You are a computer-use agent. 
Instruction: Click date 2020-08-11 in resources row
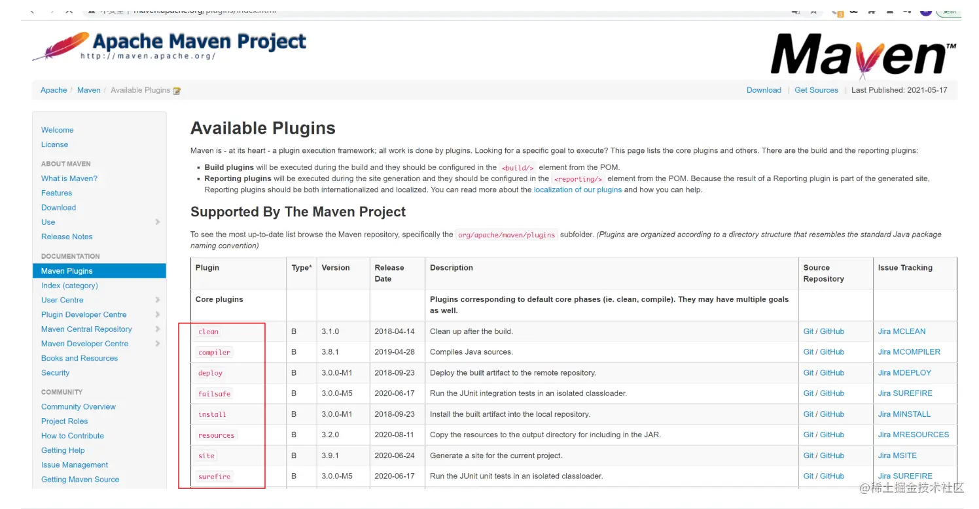tap(395, 435)
